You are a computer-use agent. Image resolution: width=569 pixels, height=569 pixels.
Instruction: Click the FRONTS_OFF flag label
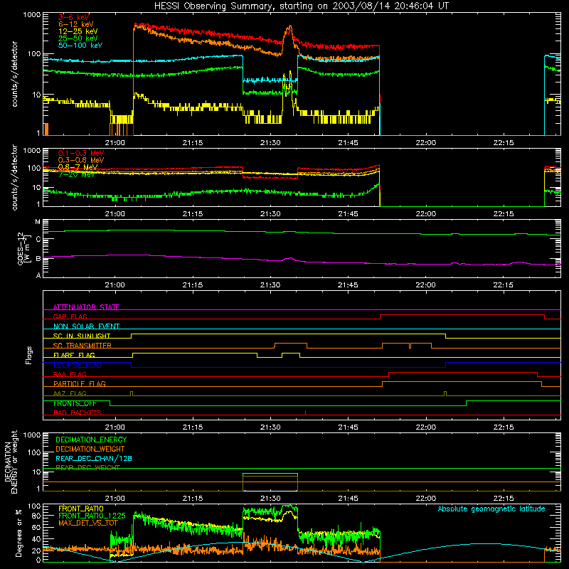pyautogui.click(x=75, y=403)
